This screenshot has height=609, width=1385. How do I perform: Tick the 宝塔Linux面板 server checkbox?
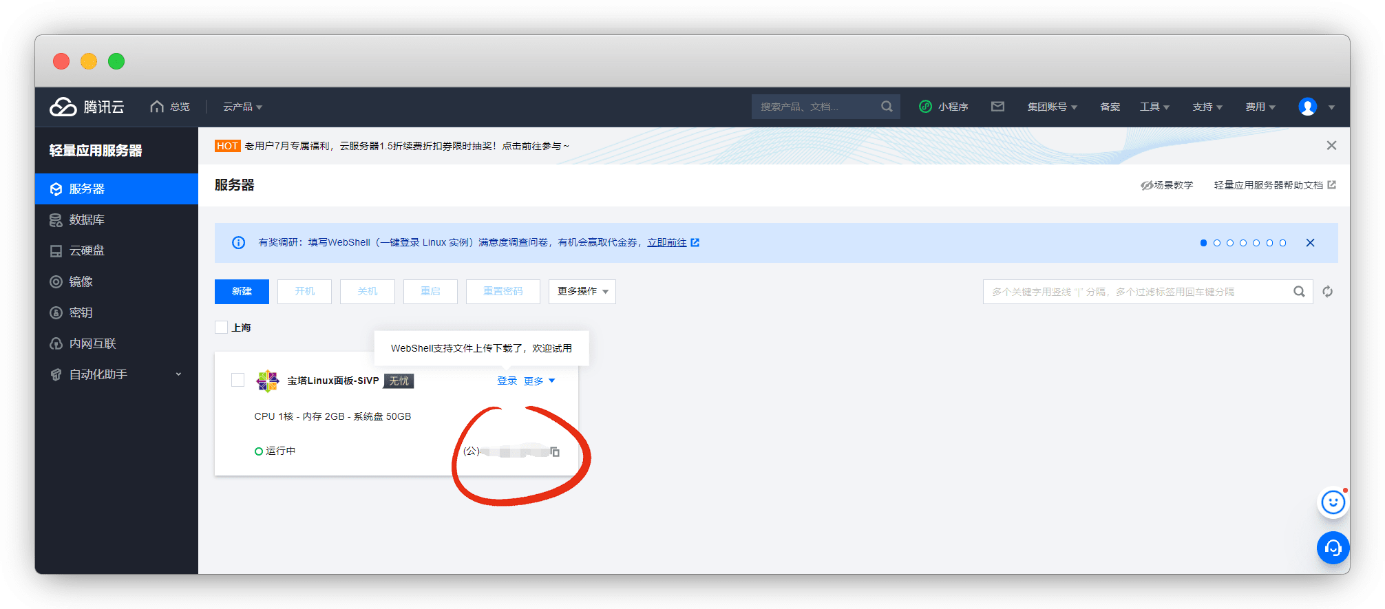pos(238,381)
